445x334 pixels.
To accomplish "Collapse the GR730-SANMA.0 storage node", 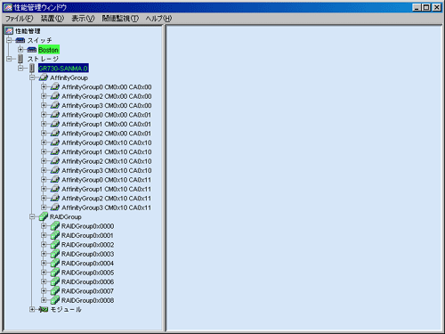I will (x=20, y=68).
